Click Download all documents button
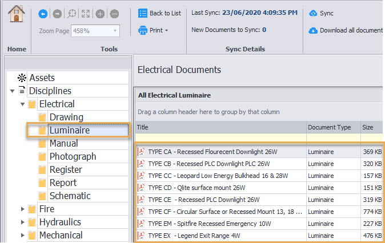Screen dimensions: 385x243 point(346,31)
